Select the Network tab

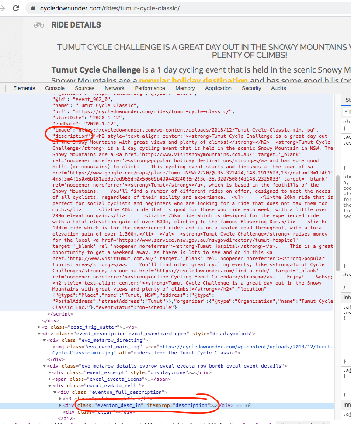point(115,88)
